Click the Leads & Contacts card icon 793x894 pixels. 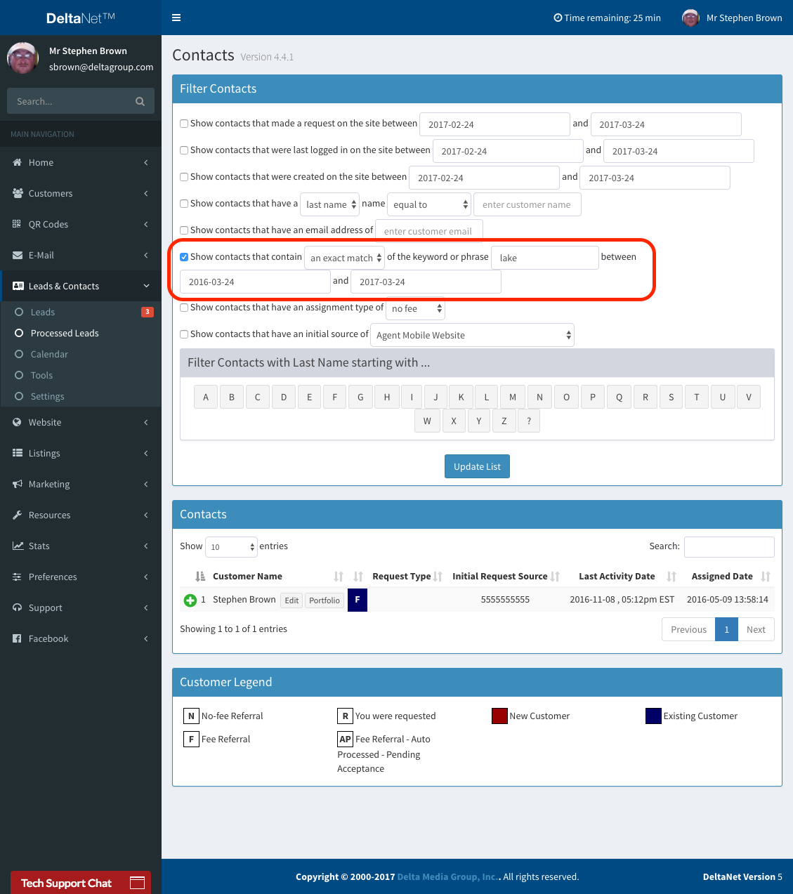pyautogui.click(x=18, y=286)
